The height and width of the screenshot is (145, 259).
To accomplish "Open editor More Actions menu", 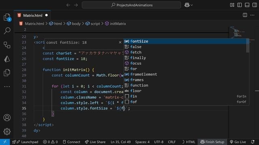I will (253, 15).
